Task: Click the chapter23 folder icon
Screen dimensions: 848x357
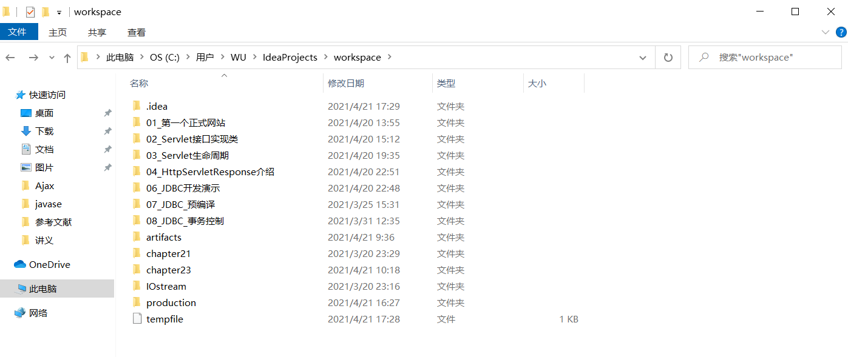Action: (137, 270)
